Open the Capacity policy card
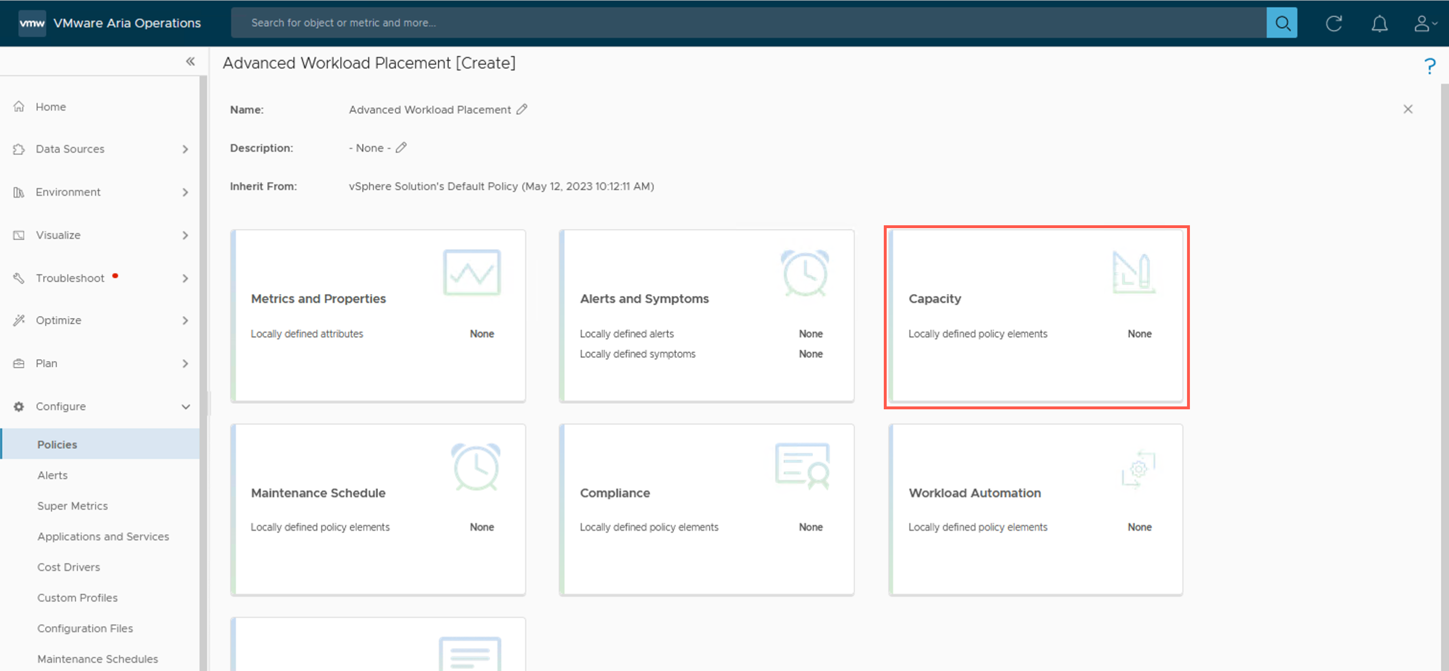This screenshot has height=671, width=1449. [1035, 316]
